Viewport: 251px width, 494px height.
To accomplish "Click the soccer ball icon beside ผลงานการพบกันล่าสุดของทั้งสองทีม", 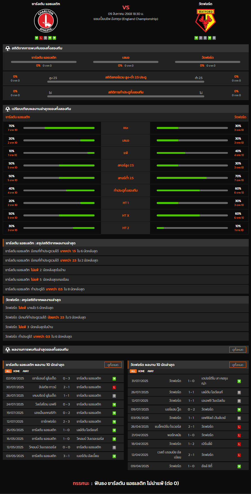I will click(x=8, y=350).
